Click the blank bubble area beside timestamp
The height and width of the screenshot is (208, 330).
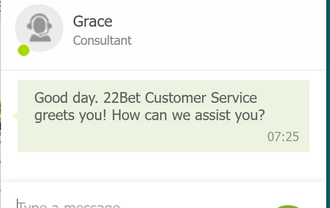(141, 137)
